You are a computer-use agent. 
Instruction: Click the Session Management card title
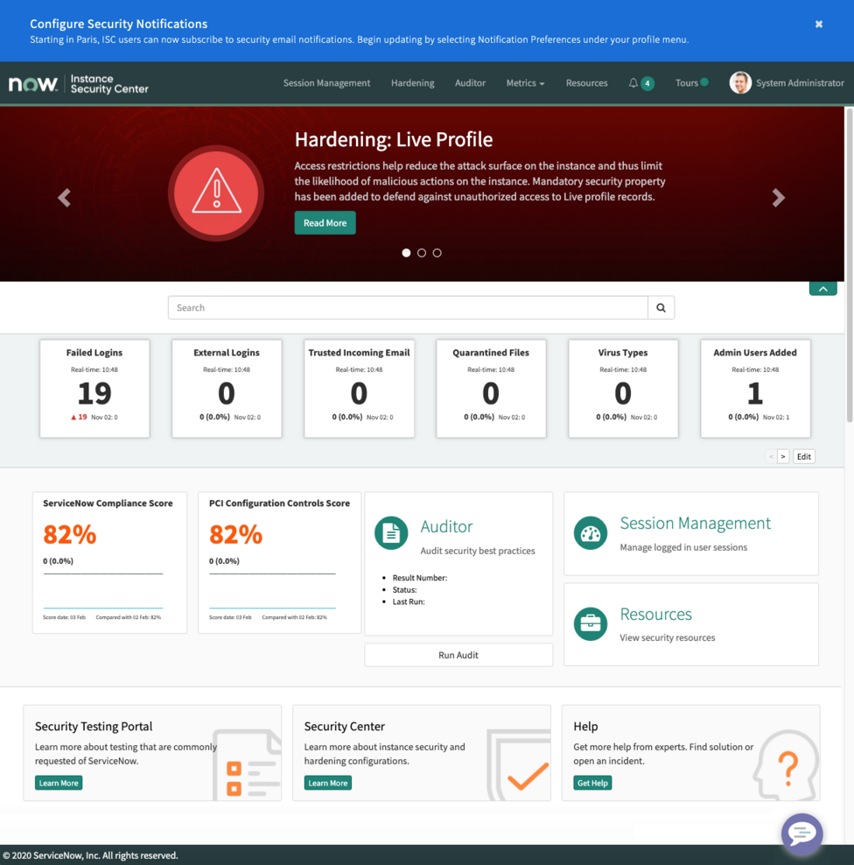click(696, 523)
